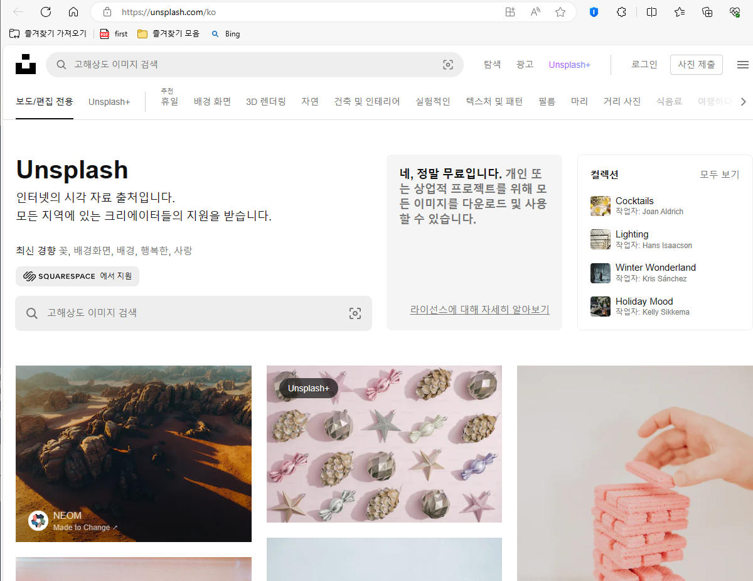Viewport: 753px width, 581px height.
Task: Click the trending term 사랑
Action: tap(183, 251)
